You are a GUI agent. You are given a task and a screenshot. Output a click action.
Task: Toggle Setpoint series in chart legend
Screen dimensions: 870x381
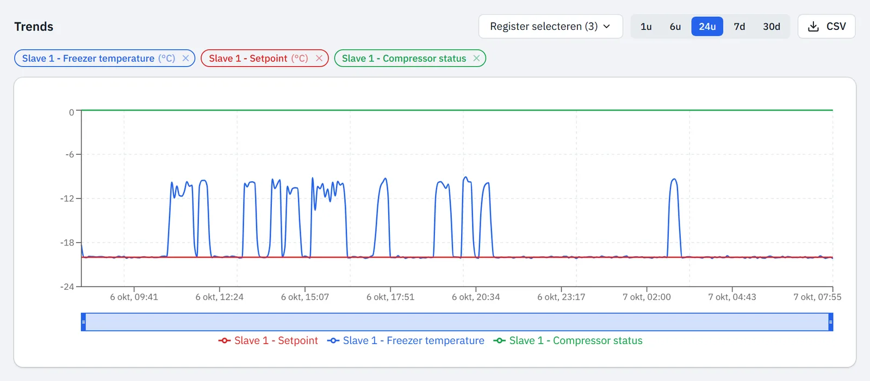pos(268,340)
